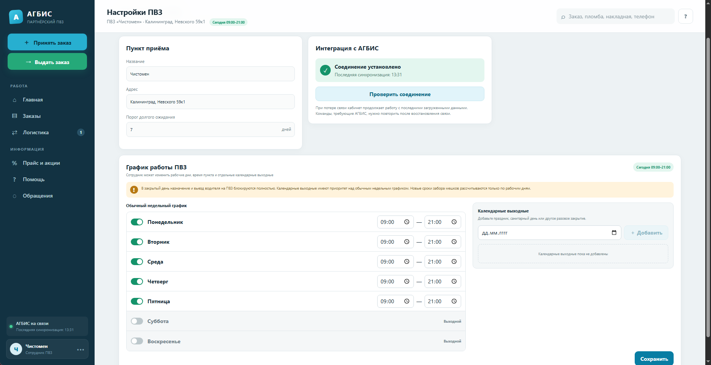Open Thursday start time clock picker
This screenshot has width=711, height=365.
click(x=407, y=281)
